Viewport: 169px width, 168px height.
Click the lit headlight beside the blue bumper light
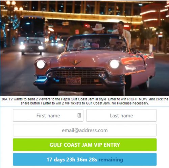[x=41, y=64]
